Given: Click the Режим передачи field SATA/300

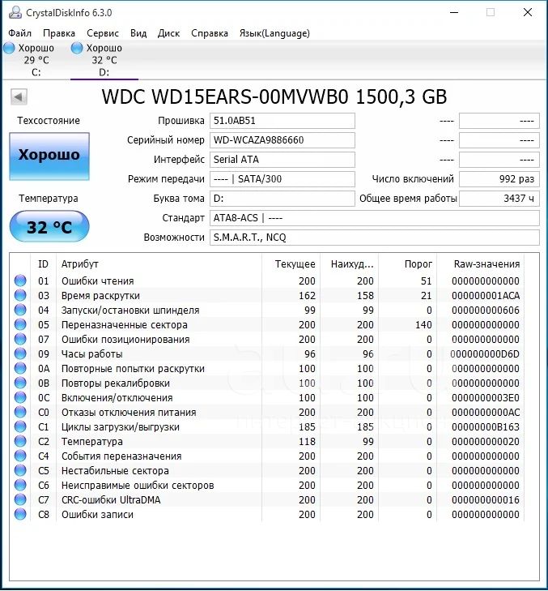Looking at the screenshot, I should coord(282,179).
